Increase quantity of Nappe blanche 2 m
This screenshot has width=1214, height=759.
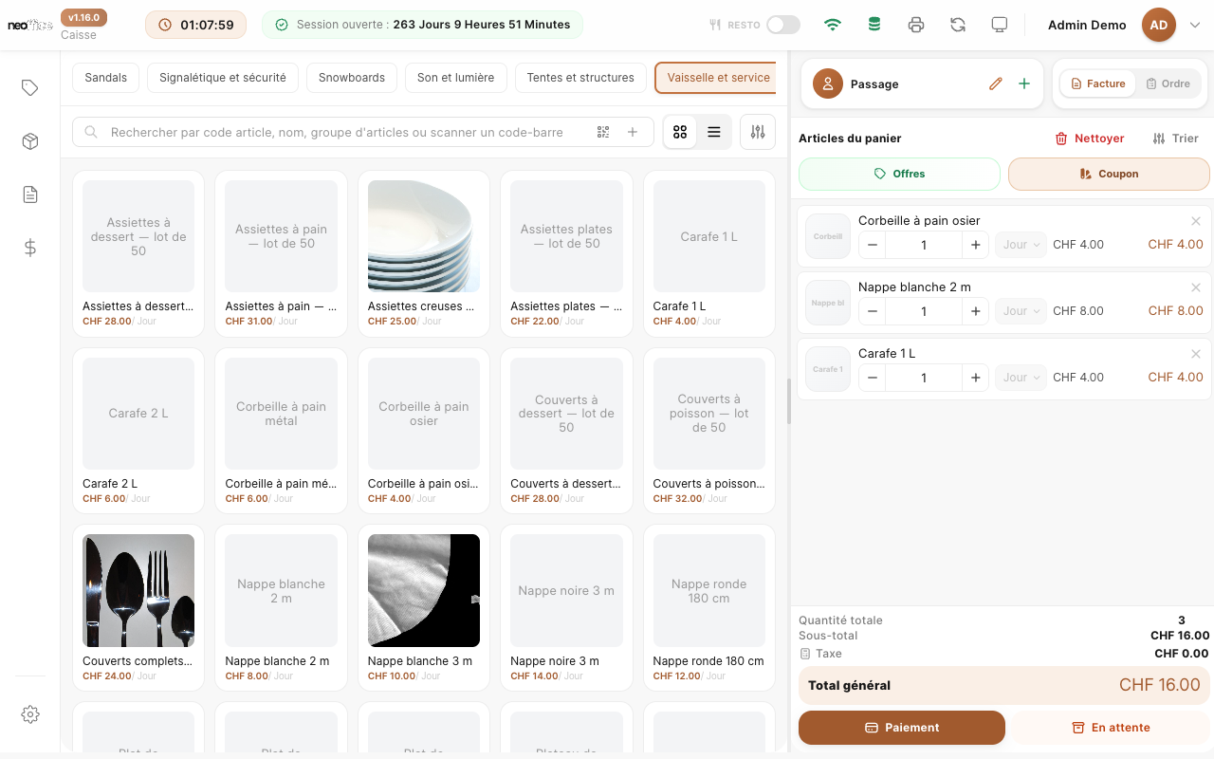[x=975, y=311]
